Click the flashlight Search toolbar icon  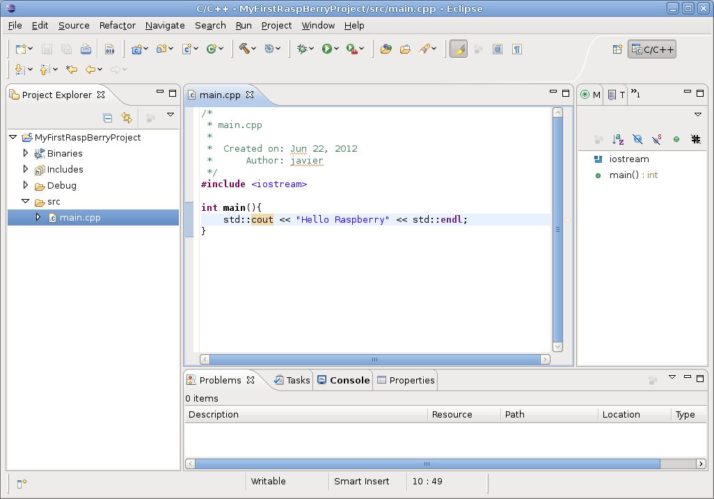(x=425, y=49)
